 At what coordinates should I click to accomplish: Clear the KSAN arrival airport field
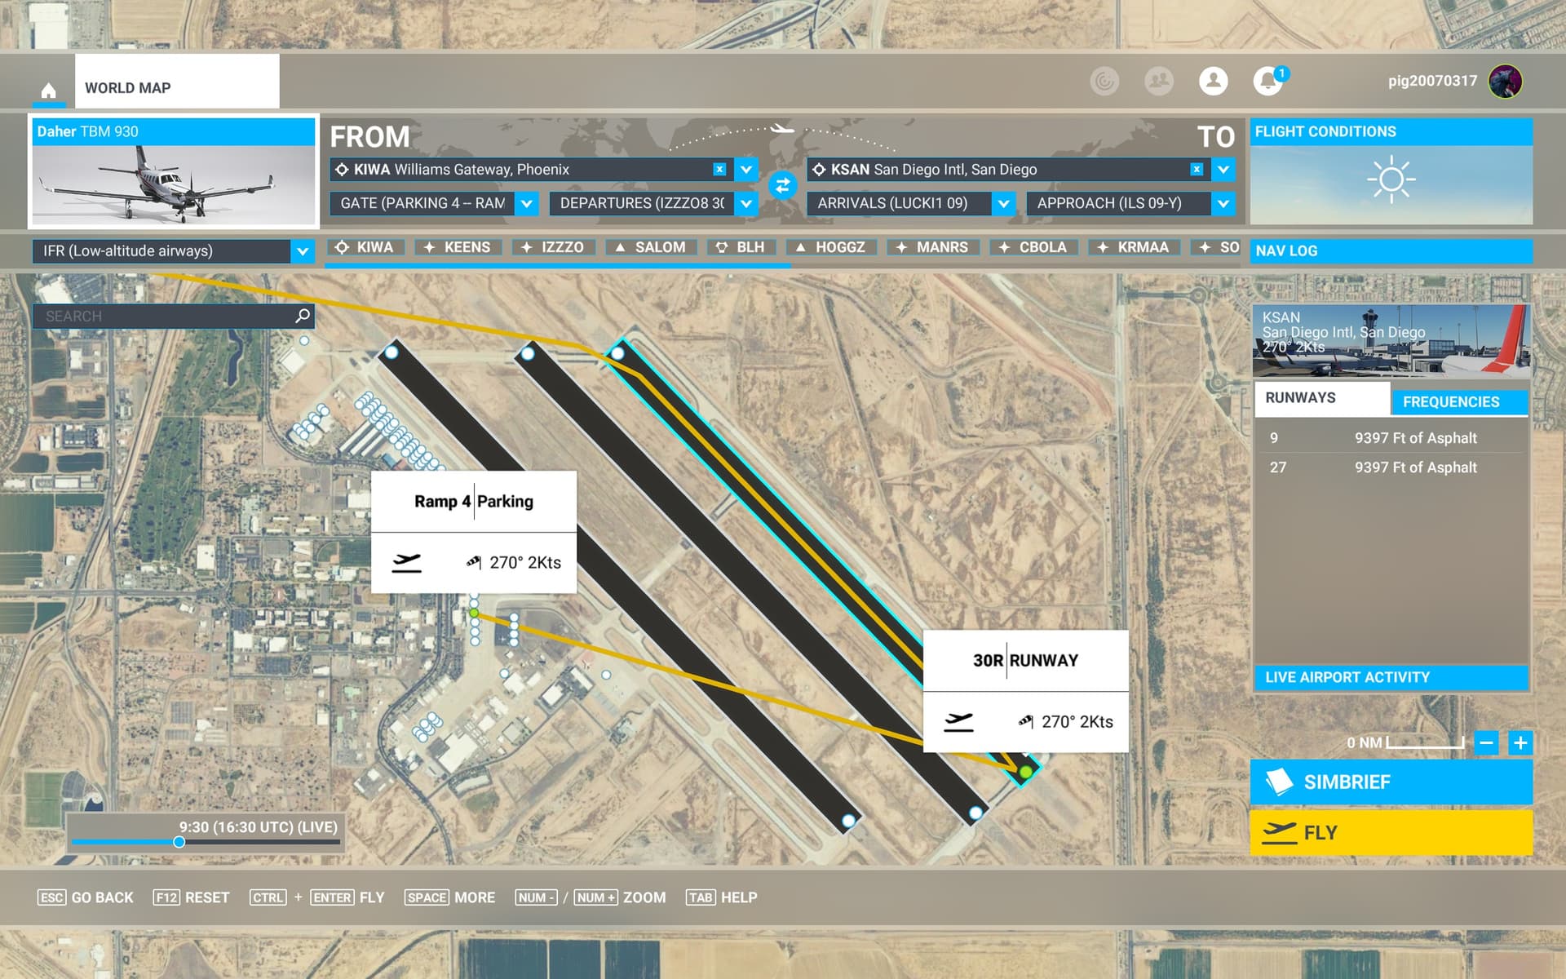point(1197,169)
